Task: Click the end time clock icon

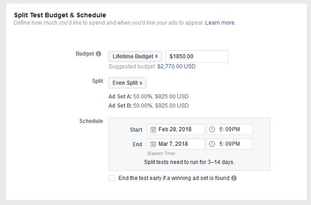Action: pyautogui.click(x=212, y=144)
